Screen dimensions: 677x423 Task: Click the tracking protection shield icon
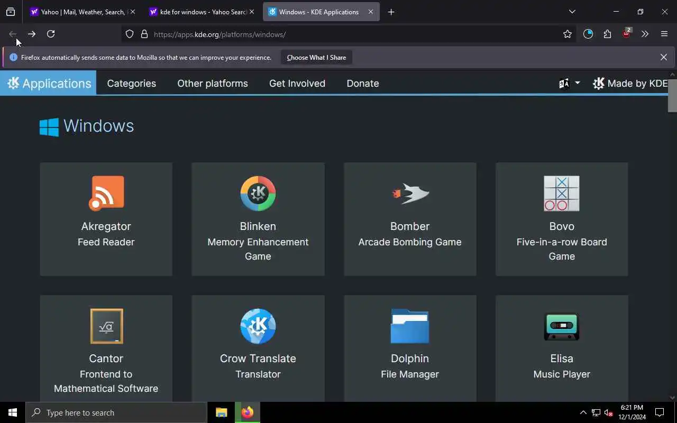click(130, 34)
